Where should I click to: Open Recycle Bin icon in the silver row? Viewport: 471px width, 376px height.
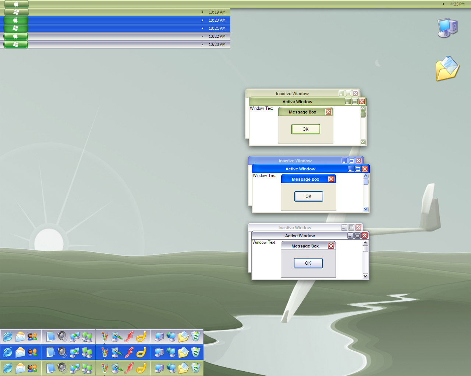tap(196, 336)
